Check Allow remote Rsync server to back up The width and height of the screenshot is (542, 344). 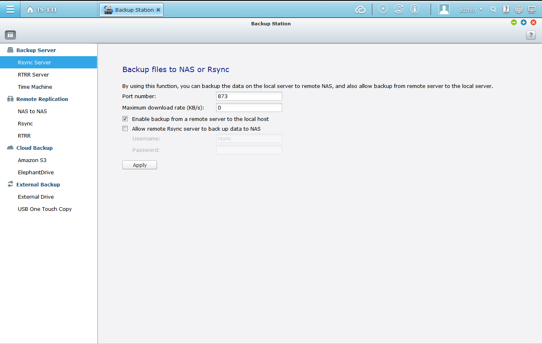[x=125, y=129]
